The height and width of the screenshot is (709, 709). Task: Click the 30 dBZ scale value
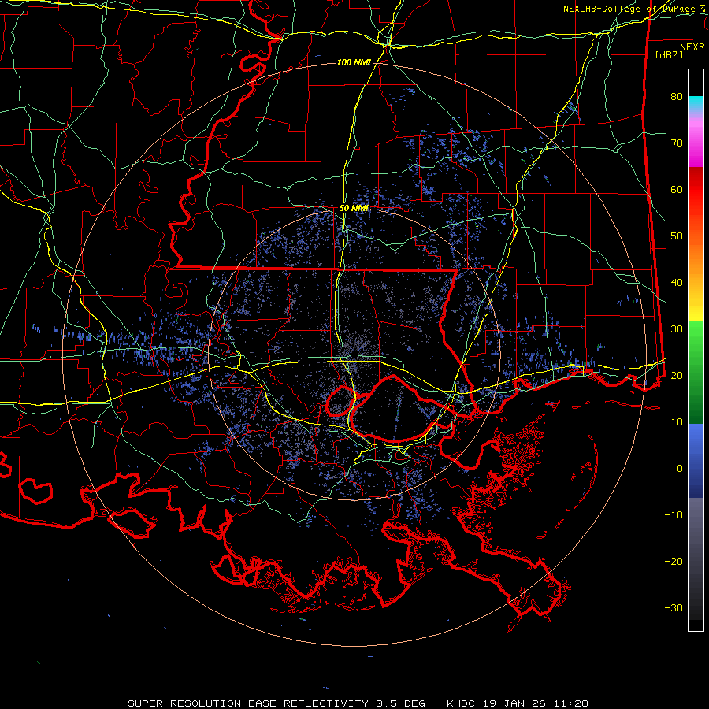tap(677, 329)
